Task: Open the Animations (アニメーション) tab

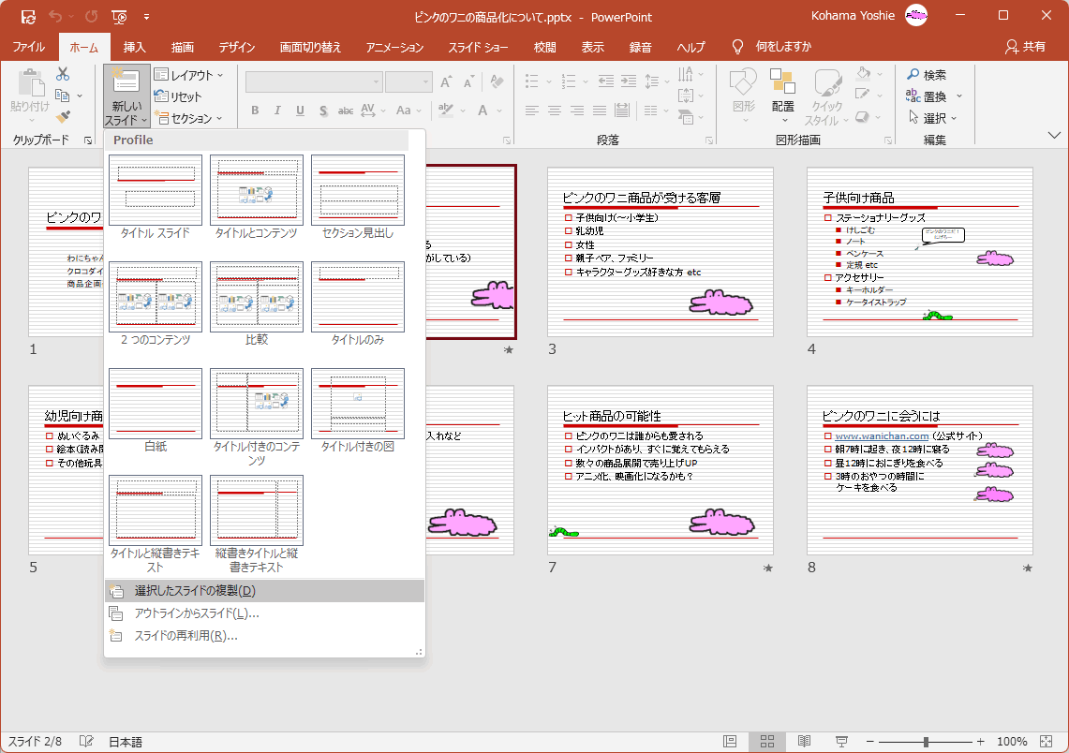Action: (394, 47)
